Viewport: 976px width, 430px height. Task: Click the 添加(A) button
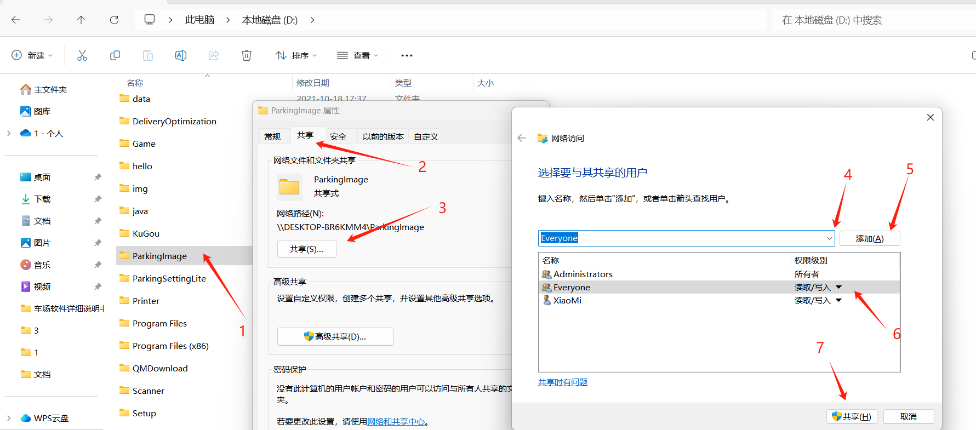870,238
